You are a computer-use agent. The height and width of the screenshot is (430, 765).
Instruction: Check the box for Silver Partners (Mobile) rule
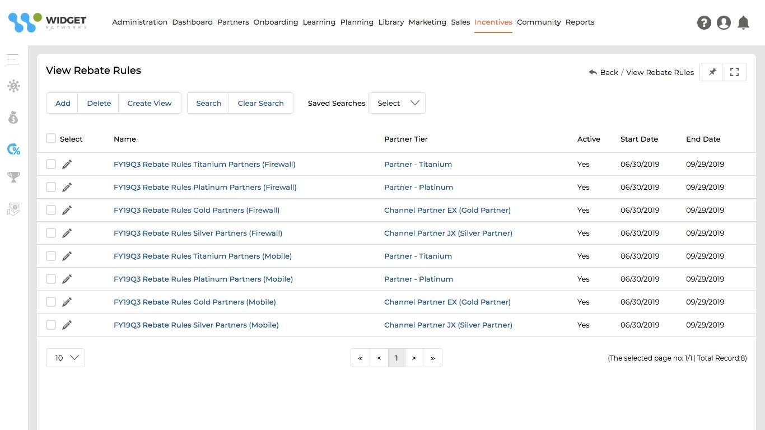coord(51,325)
